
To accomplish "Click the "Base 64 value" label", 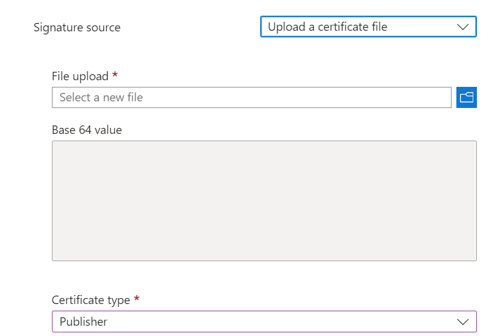I will pyautogui.click(x=87, y=130).
